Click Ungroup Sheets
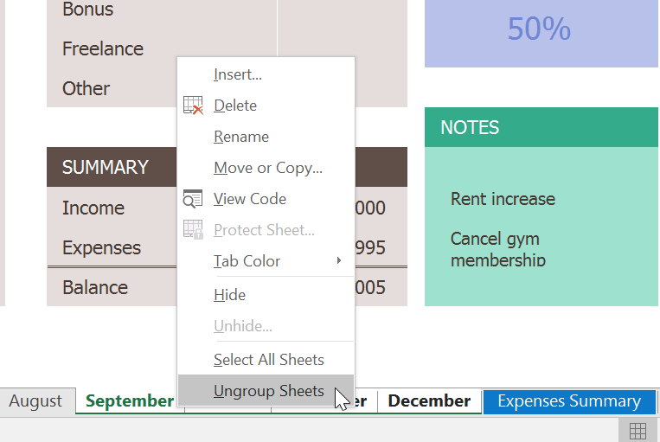 [x=269, y=391]
